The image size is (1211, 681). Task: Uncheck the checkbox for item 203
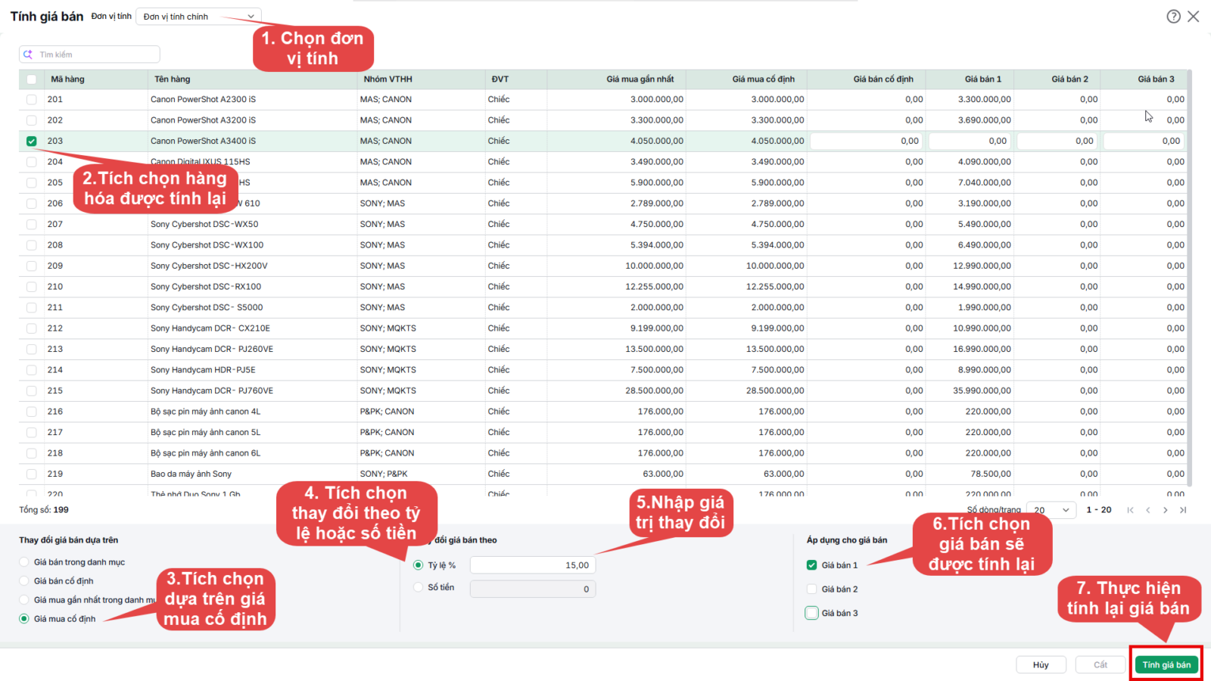(31, 141)
